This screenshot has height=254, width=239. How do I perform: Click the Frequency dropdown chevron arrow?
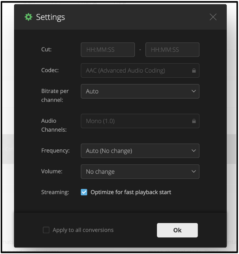tap(194, 151)
